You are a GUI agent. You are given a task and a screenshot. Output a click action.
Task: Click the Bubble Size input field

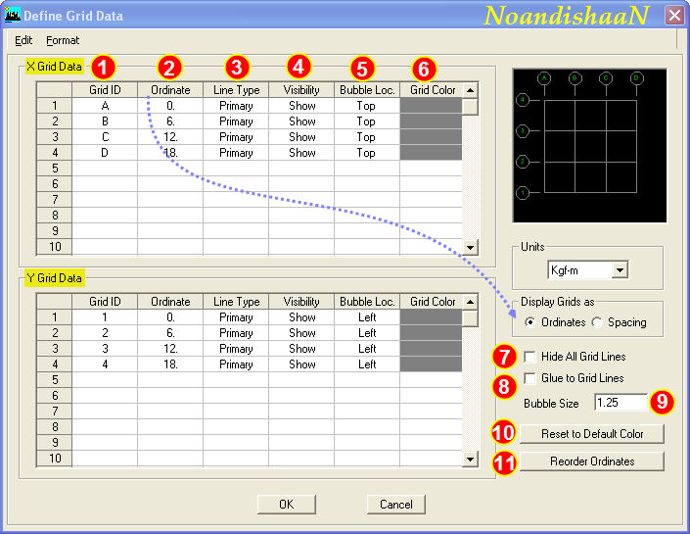pyautogui.click(x=621, y=403)
